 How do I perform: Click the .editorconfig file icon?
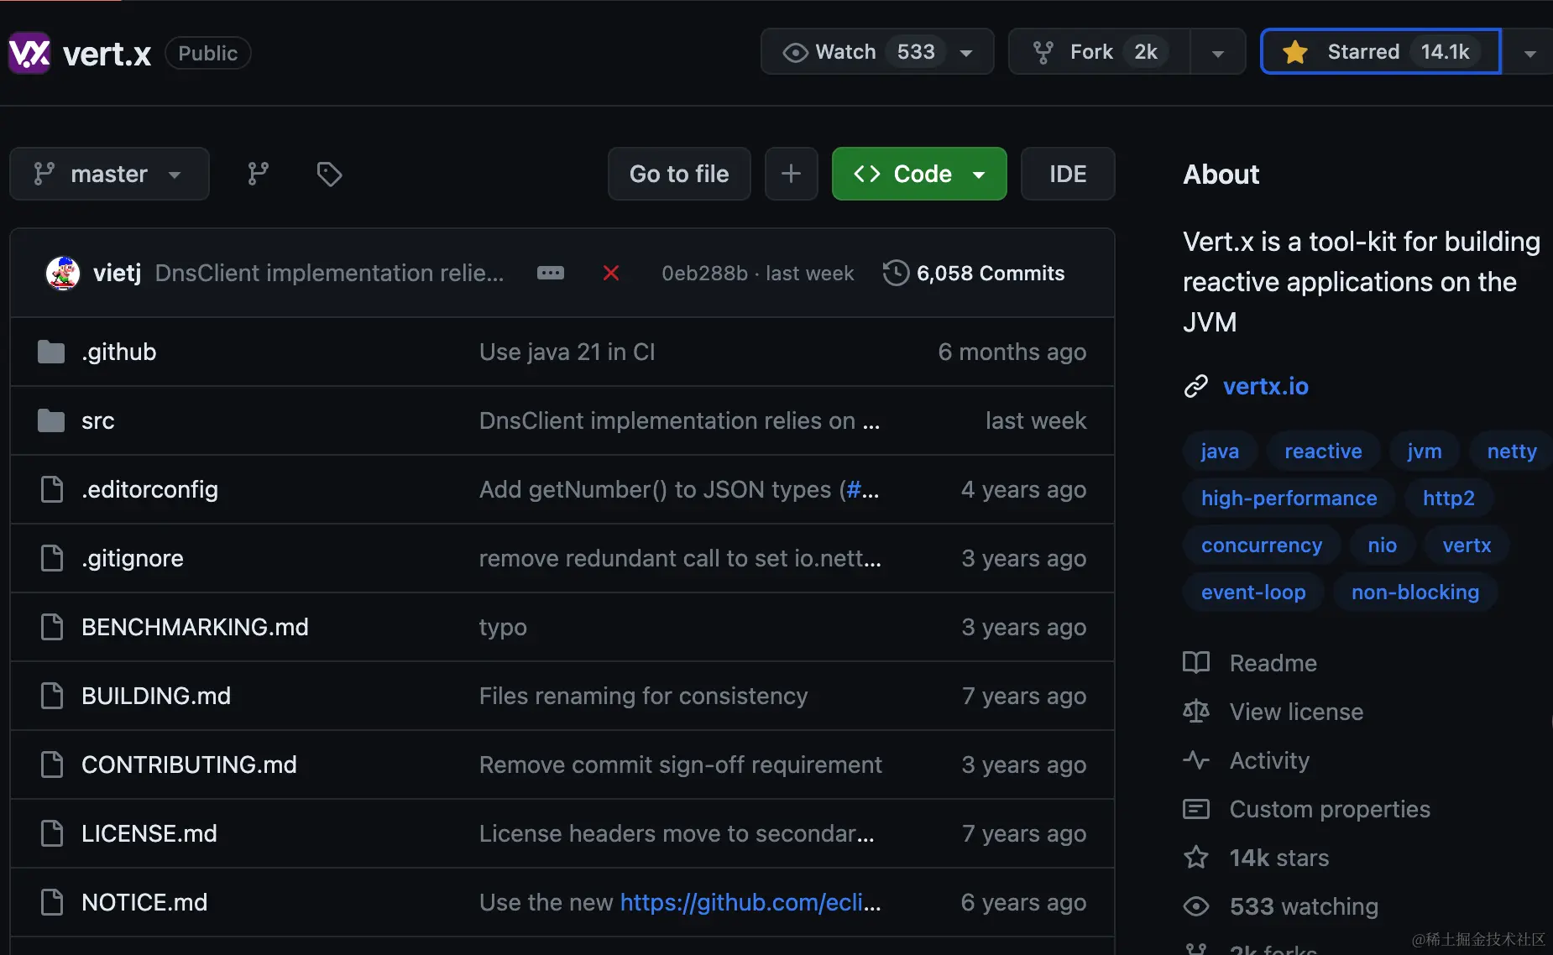(x=52, y=489)
